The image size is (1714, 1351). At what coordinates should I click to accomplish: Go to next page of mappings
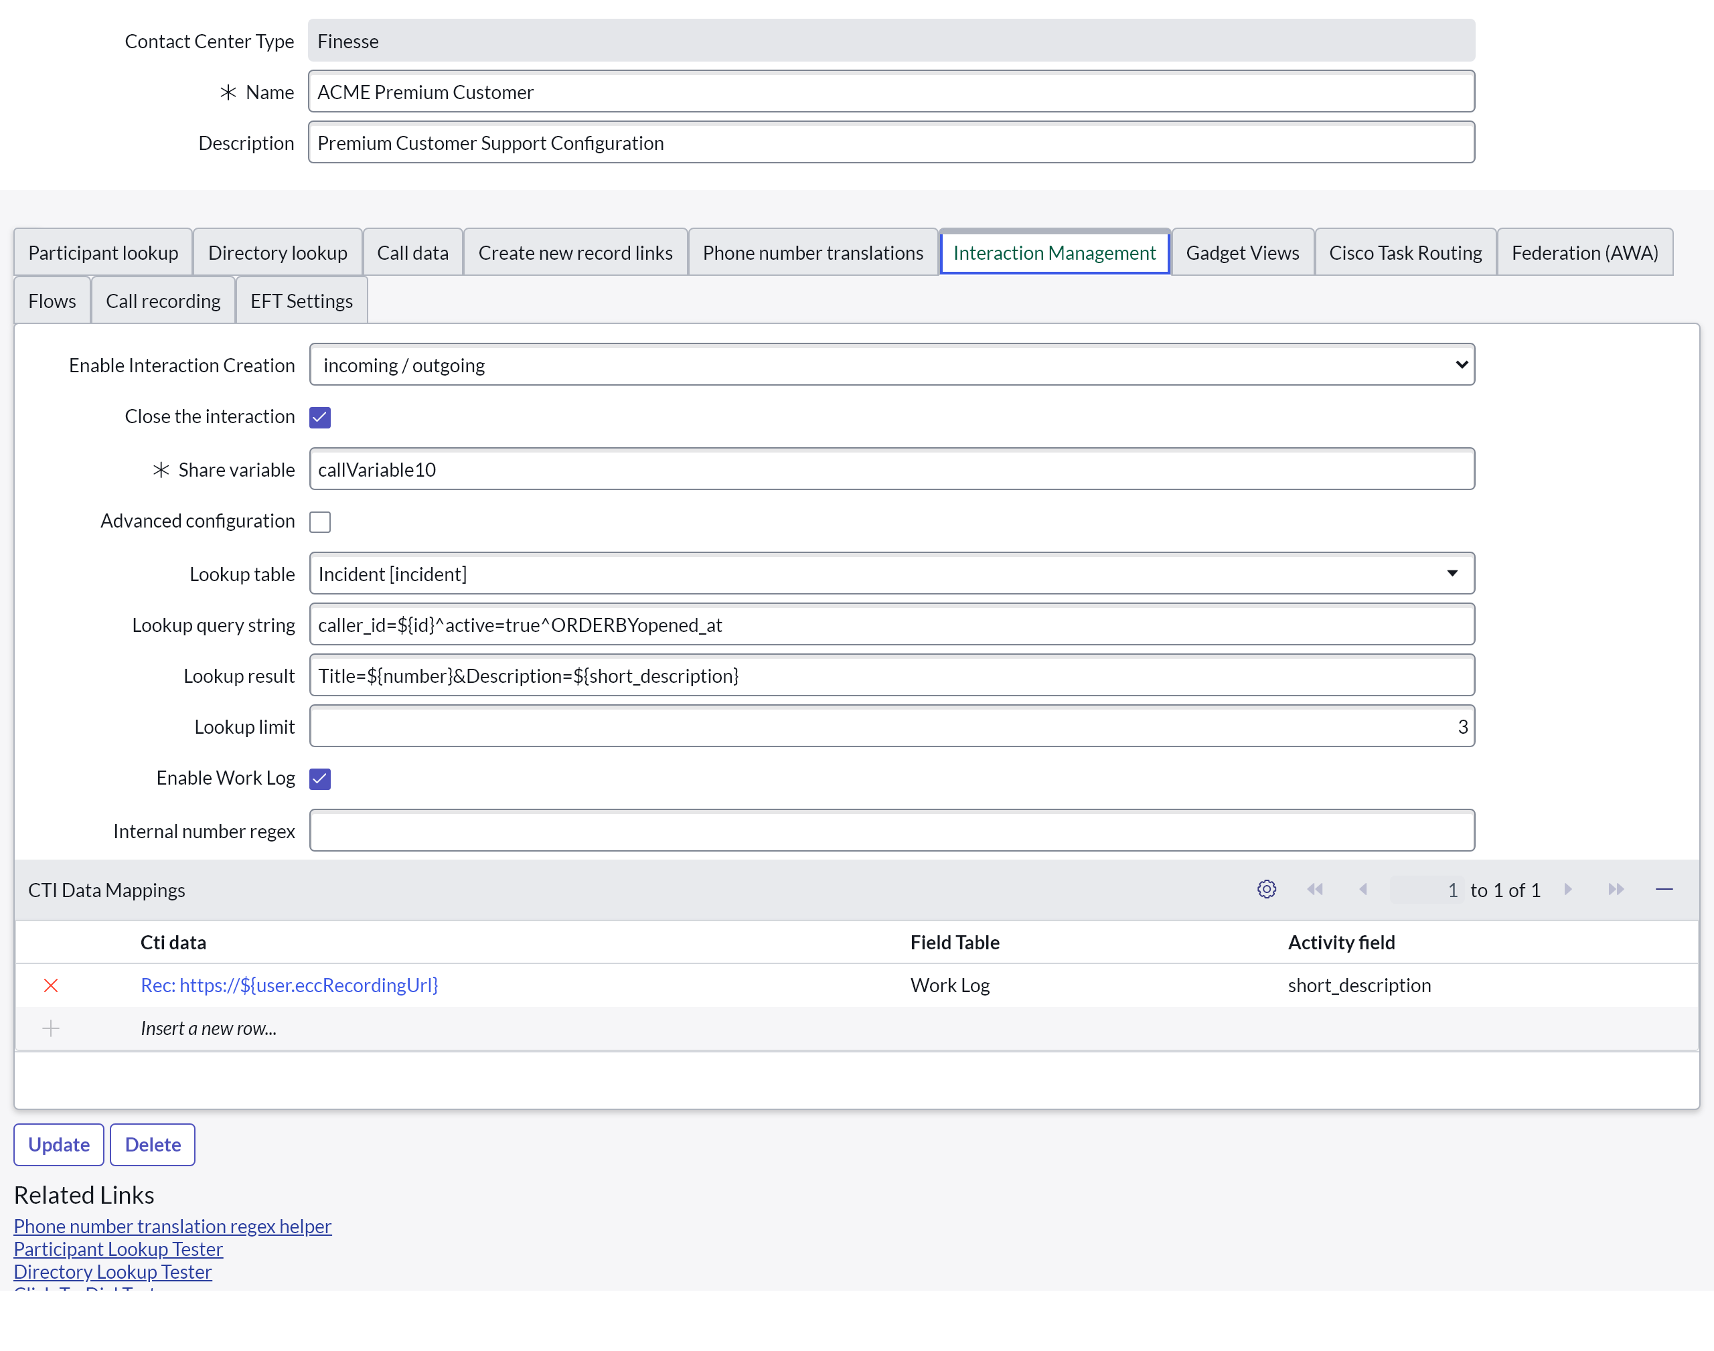(1567, 889)
